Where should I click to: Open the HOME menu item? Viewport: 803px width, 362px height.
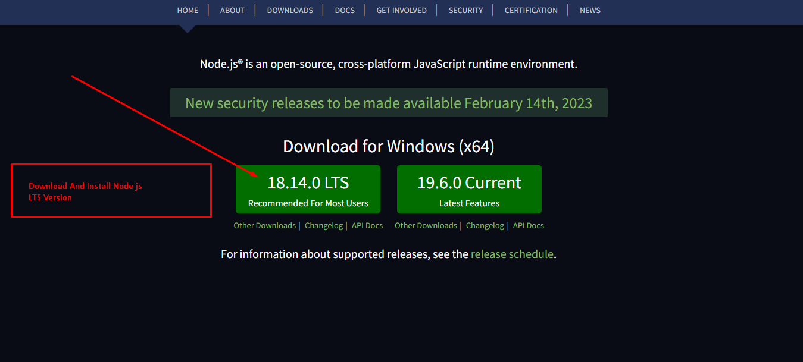[188, 10]
